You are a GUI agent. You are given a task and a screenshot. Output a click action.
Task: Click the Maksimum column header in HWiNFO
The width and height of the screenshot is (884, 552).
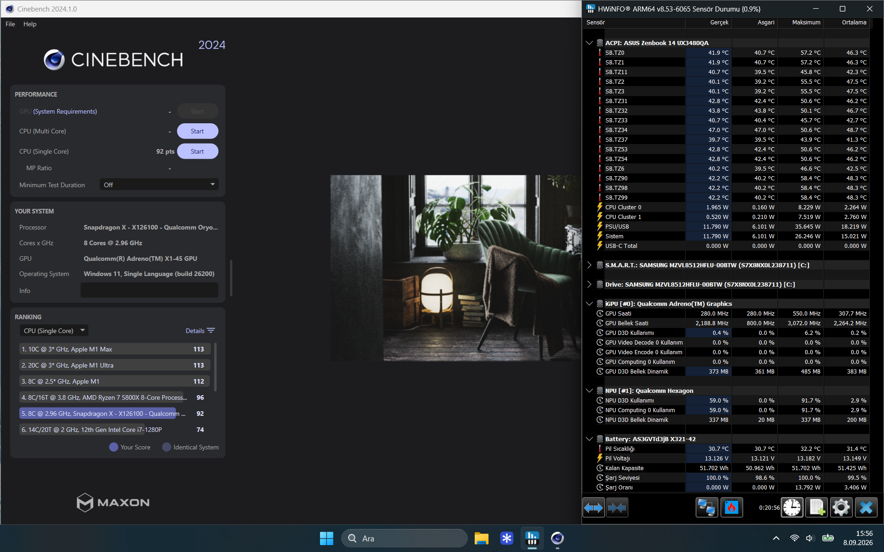point(800,23)
